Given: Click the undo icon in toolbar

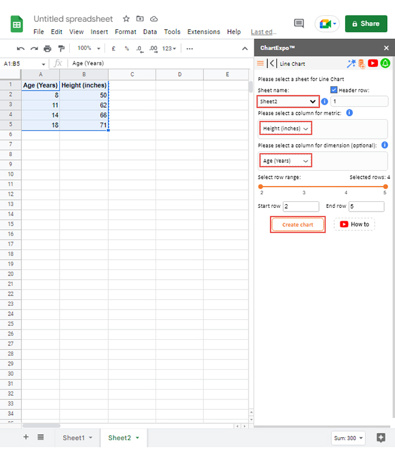Looking at the screenshot, I should 21,49.
